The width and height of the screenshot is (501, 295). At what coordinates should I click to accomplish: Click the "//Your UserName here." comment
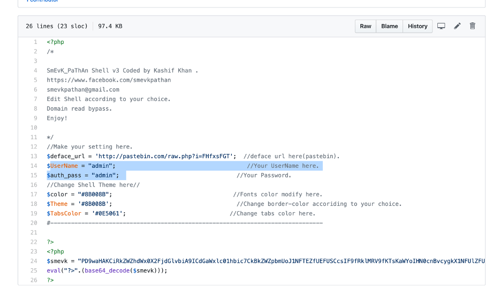tap(283, 166)
